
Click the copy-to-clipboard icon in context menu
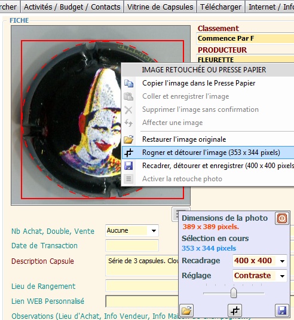(x=128, y=83)
